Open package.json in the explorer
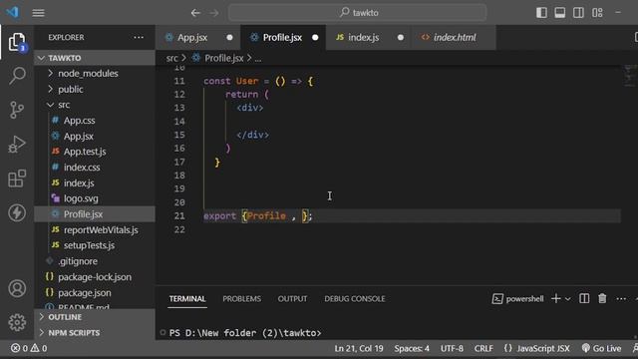 tap(95, 292)
